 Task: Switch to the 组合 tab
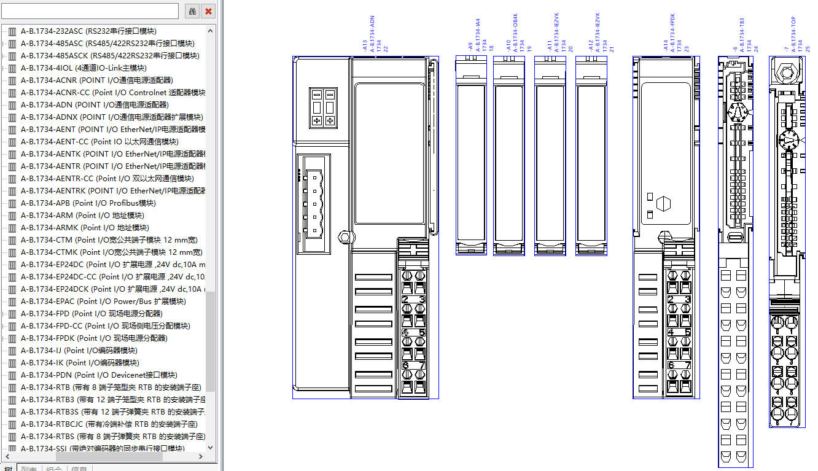(x=54, y=469)
